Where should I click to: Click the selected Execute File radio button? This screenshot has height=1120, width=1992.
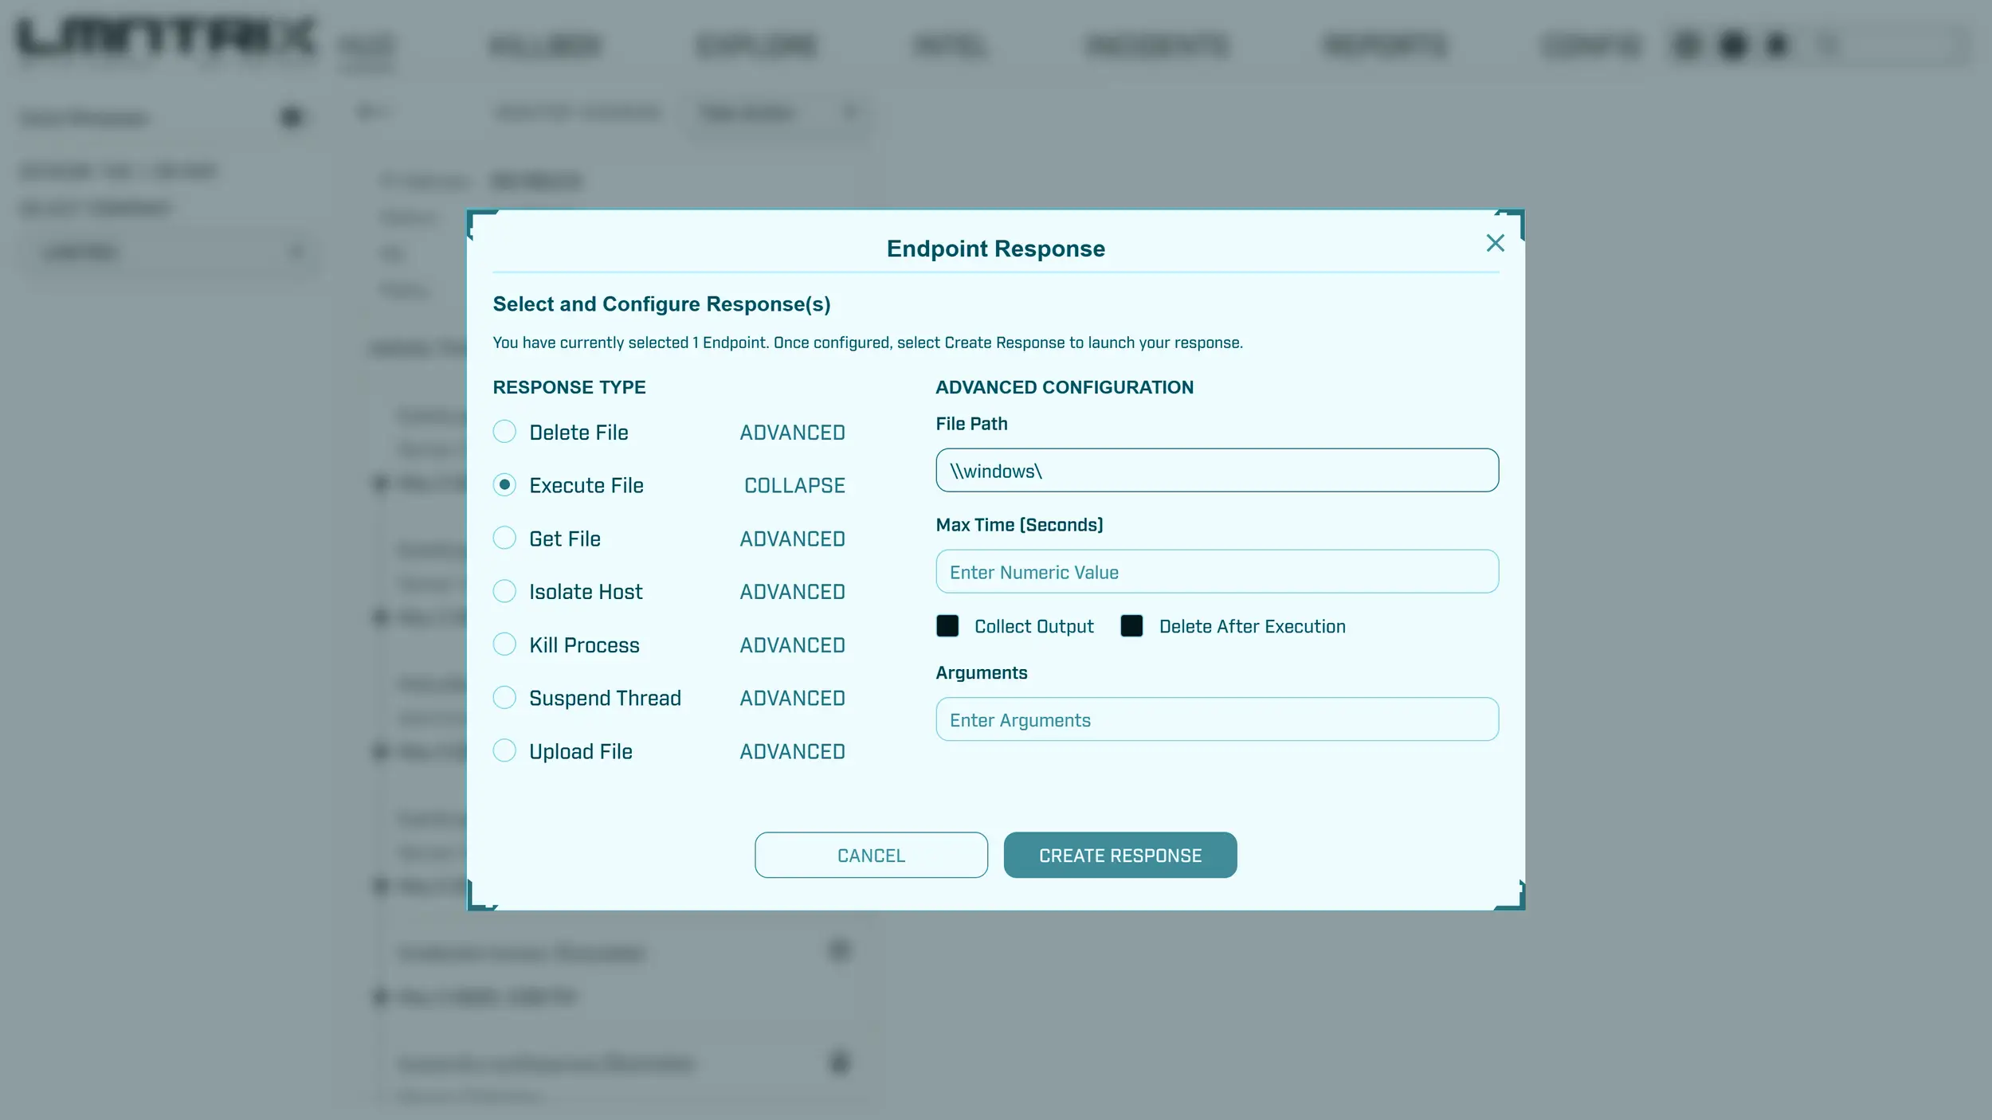[x=504, y=485]
